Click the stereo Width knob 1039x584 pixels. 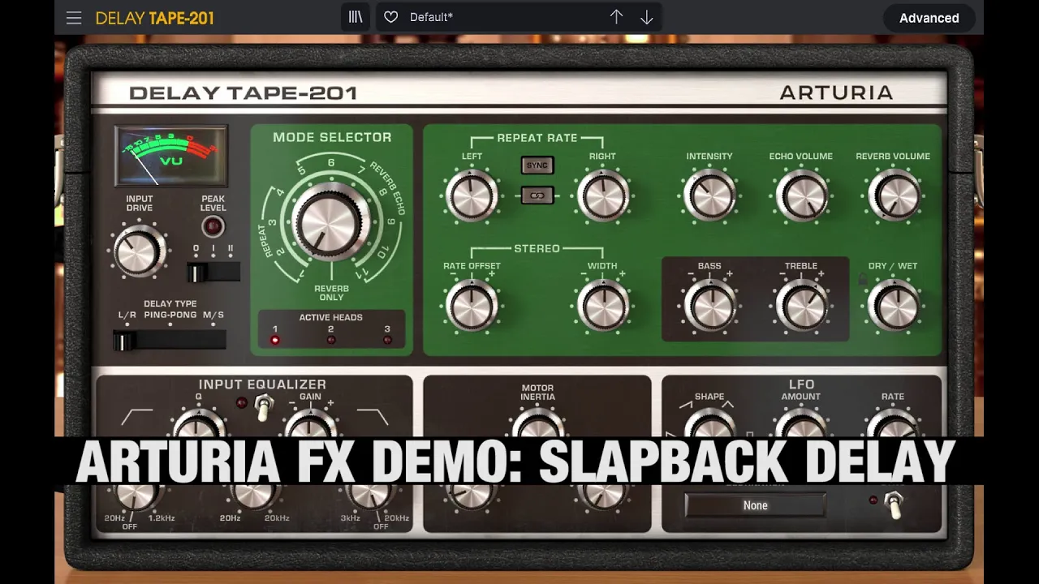[603, 307]
